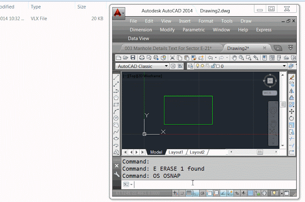Click the Cut scissors icon

click(172, 58)
